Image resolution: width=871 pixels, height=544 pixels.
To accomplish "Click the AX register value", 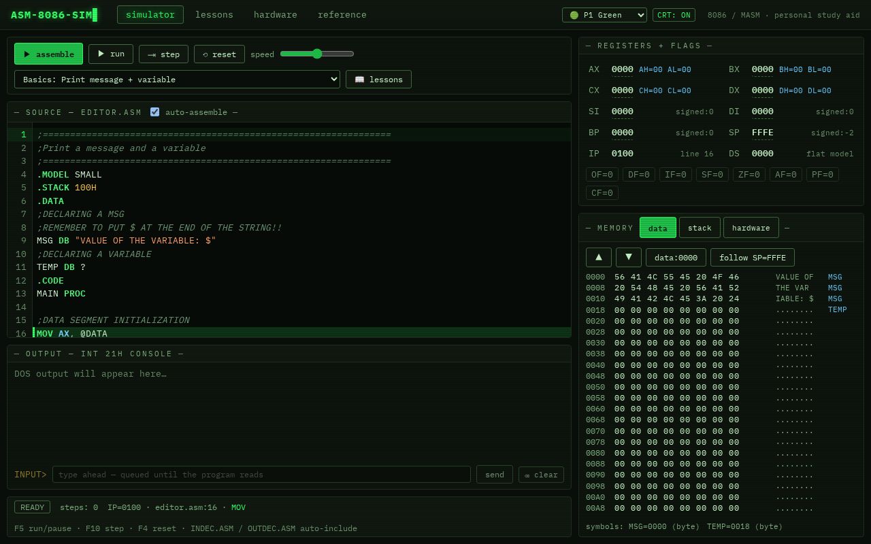I will coord(622,69).
